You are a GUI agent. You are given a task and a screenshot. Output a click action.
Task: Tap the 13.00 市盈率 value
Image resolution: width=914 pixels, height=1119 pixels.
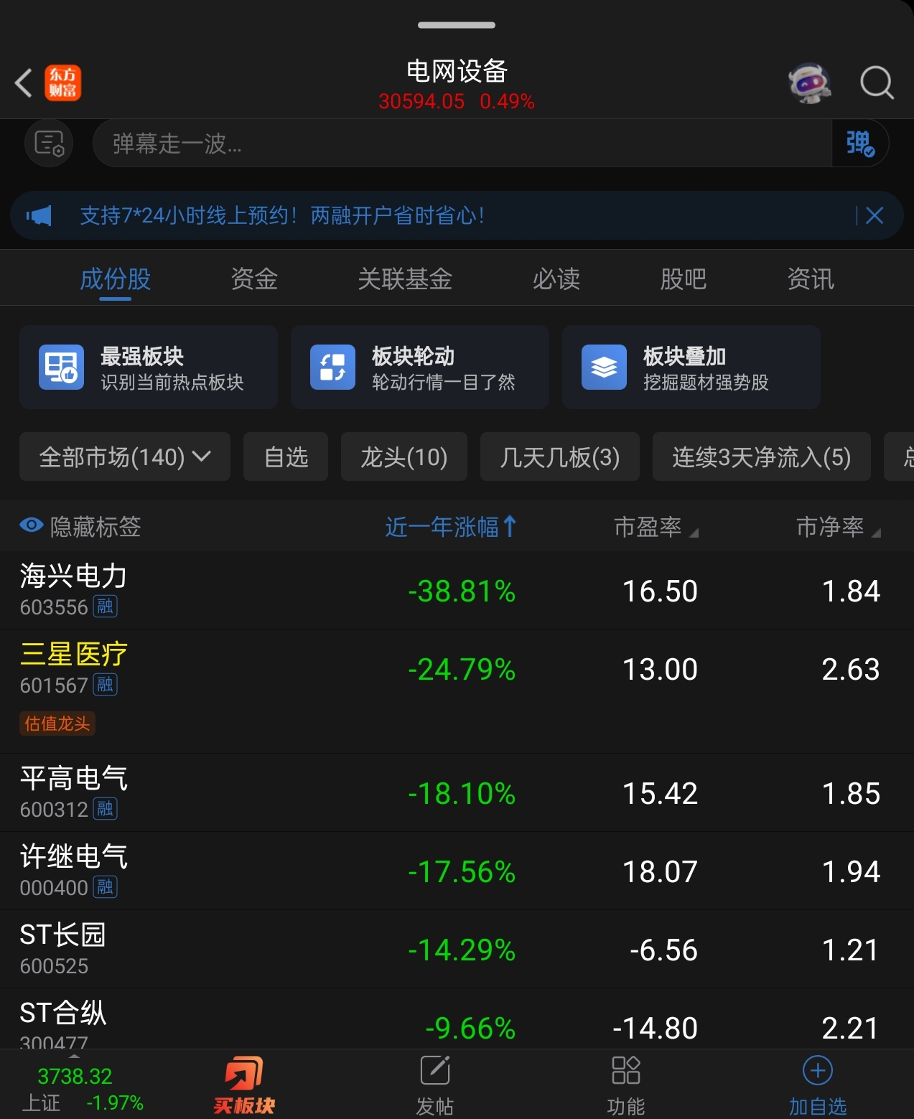point(660,670)
